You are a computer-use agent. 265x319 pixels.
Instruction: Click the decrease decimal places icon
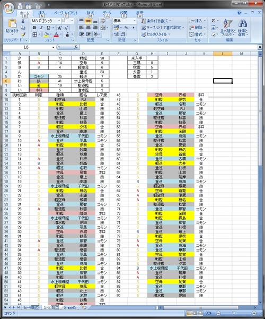coord(123,34)
